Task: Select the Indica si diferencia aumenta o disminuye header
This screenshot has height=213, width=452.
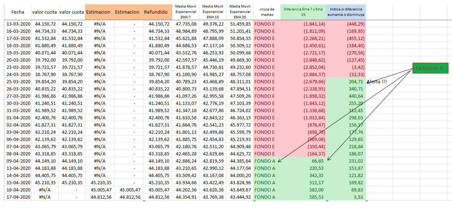Action: tap(346, 12)
